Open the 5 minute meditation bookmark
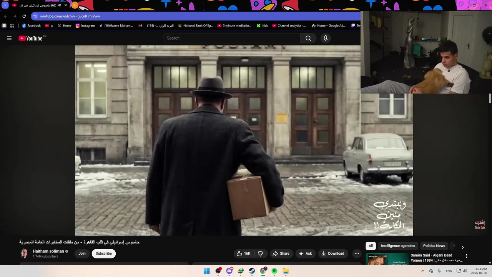This screenshot has width=492, height=277. pos(234,26)
